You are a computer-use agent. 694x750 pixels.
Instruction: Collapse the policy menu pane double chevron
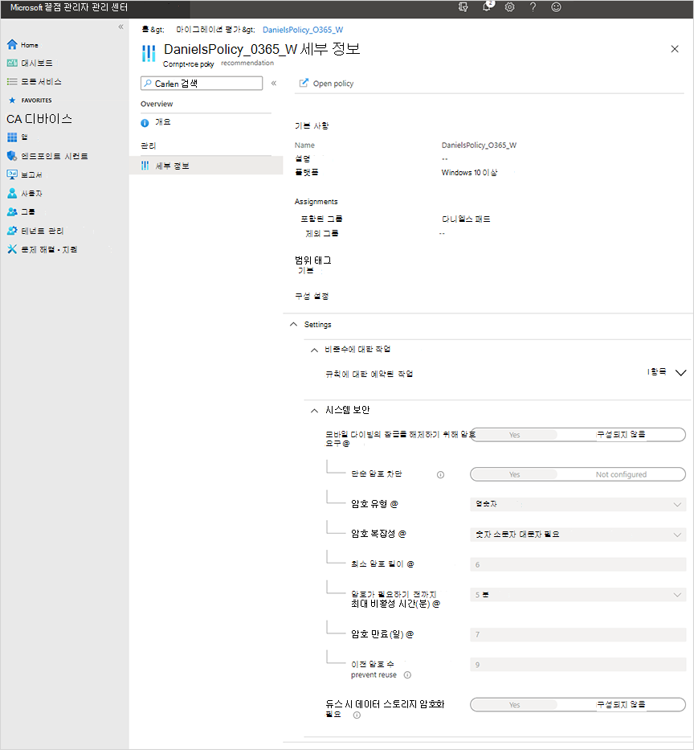[274, 84]
